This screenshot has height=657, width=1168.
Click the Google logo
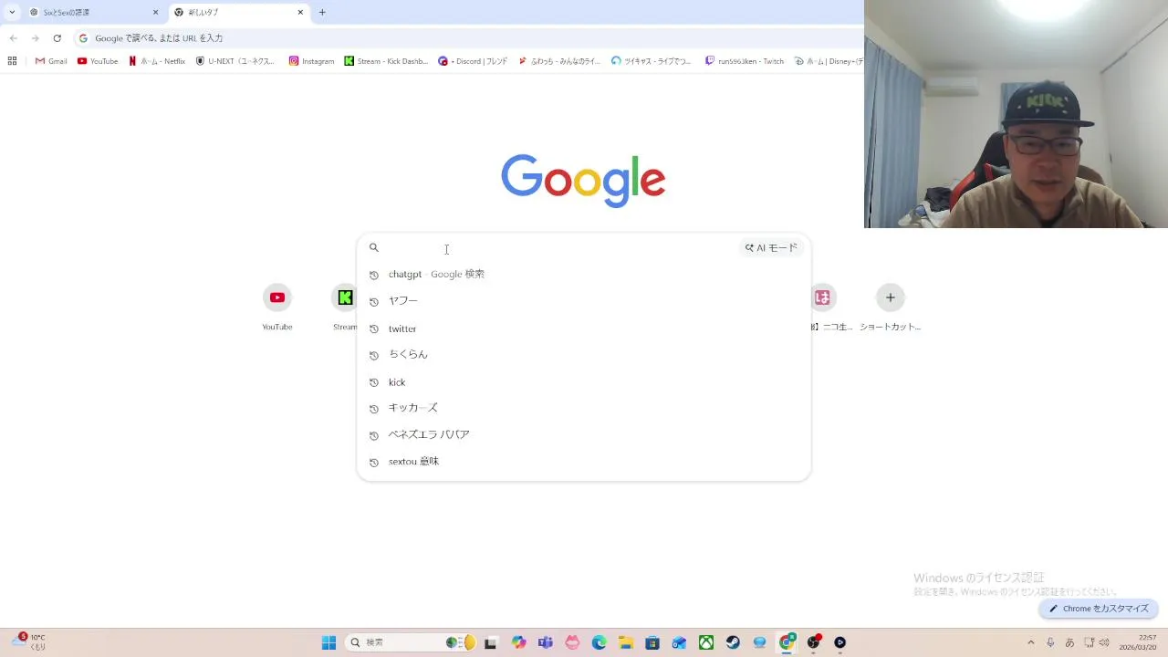point(583,180)
